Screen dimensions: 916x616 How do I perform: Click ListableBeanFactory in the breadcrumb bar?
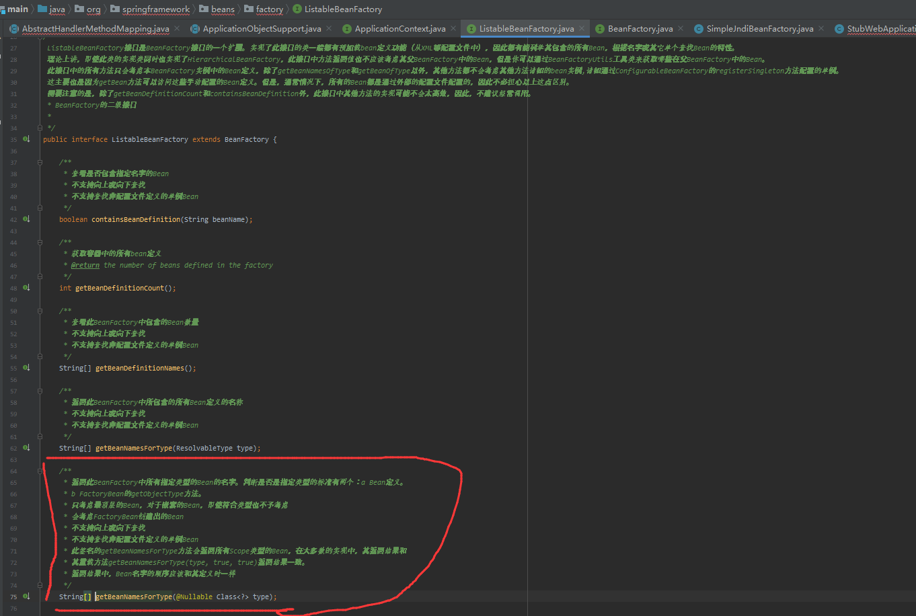pos(338,9)
